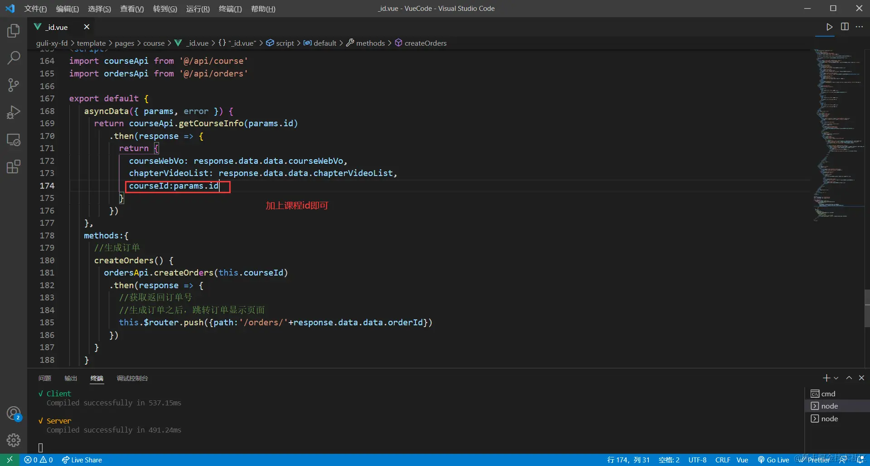Switch to the 调试控制台 panel tab
The width and height of the screenshot is (870, 466).
132,378
